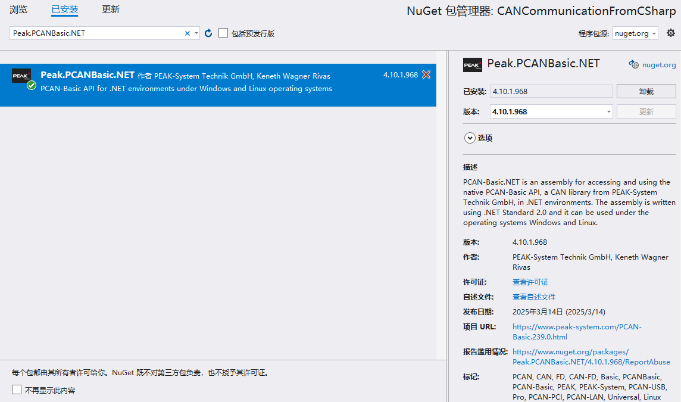Click the 已安装 version field 4.10.1.968

[x=551, y=91]
